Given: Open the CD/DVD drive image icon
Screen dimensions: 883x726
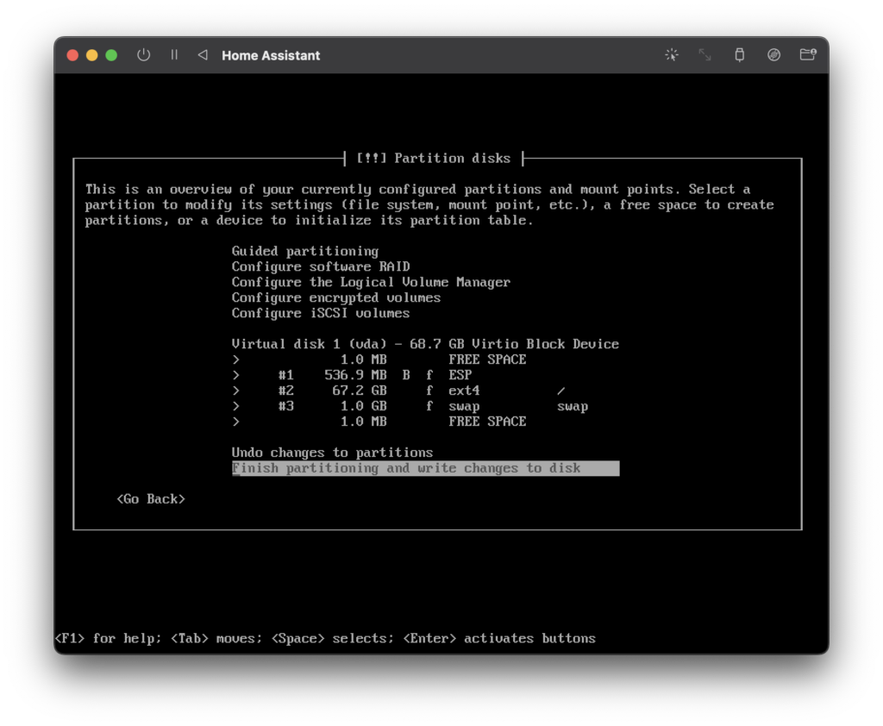Looking at the screenshot, I should 773,54.
